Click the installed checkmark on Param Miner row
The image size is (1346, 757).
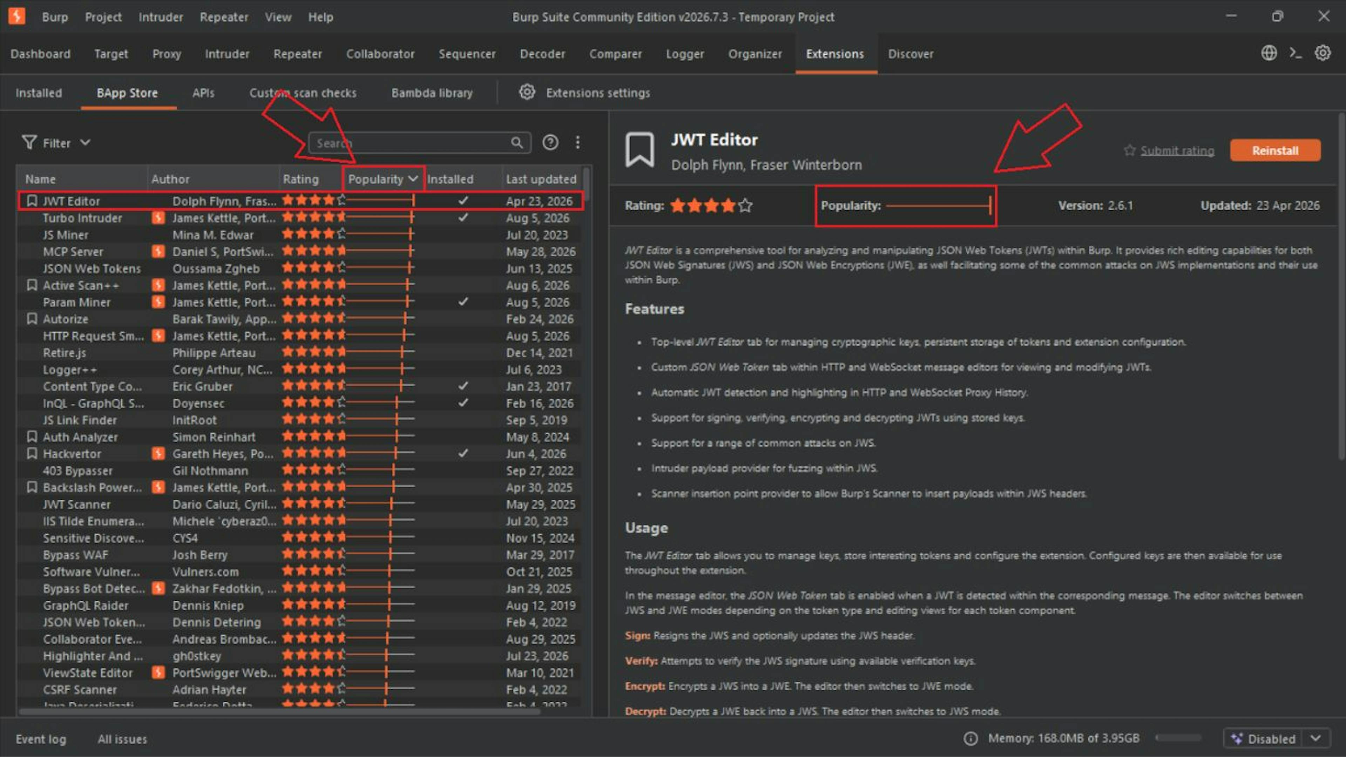[x=463, y=302]
